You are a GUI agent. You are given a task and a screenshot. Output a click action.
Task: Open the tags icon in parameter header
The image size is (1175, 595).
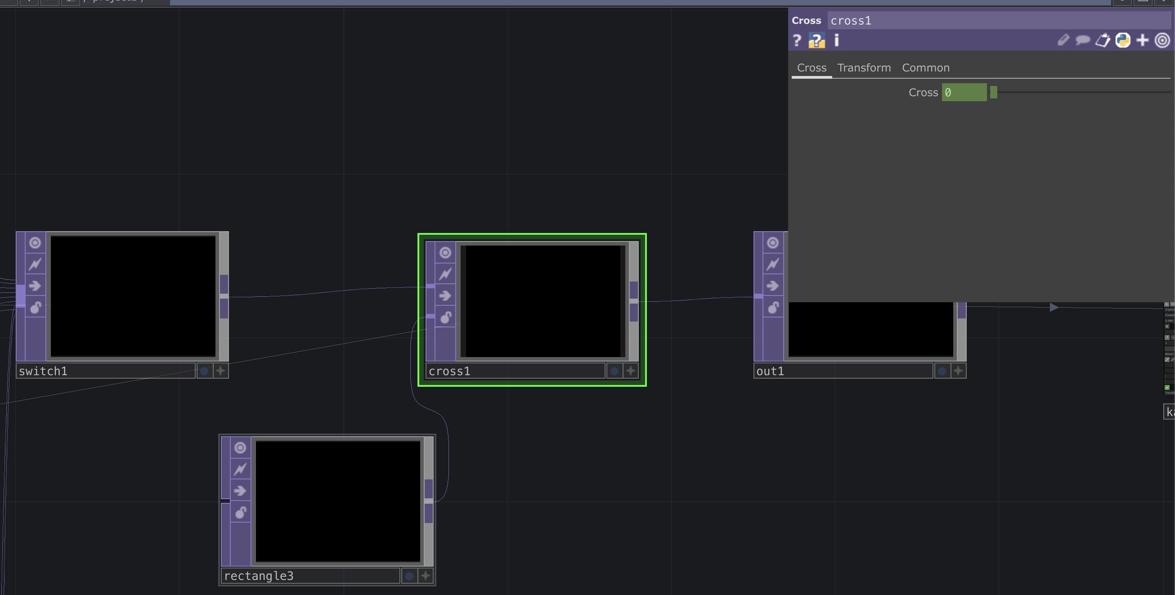click(1103, 40)
